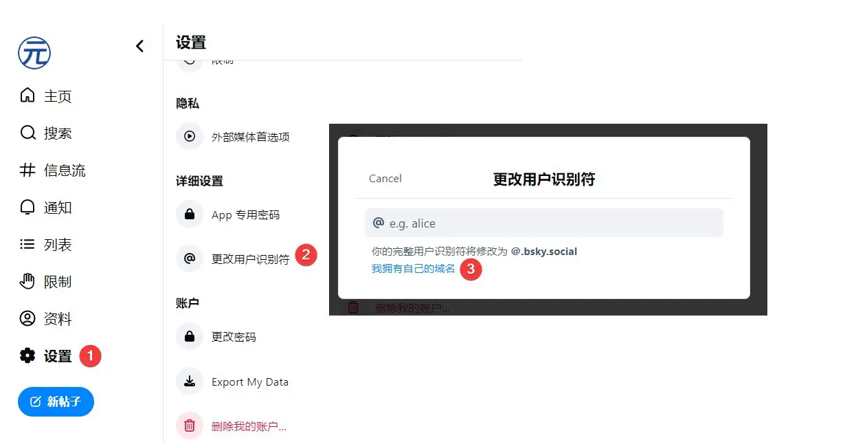This screenshot has width=845, height=442.
Task: Open App 专用密码 settings entry
Action: click(189, 214)
